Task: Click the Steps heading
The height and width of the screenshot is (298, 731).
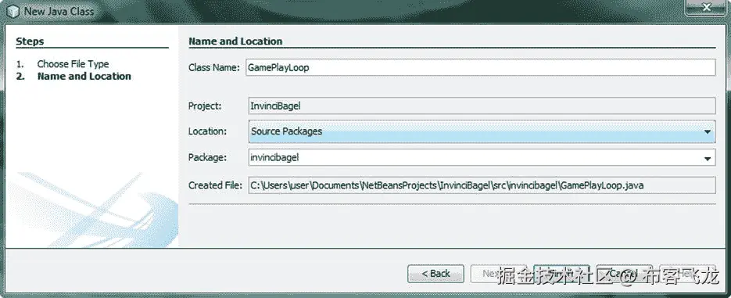Action: 30,41
